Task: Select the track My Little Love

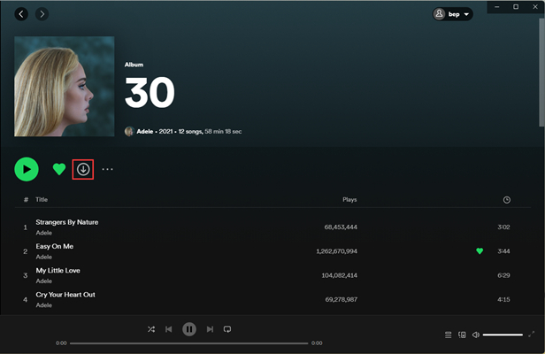Action: point(58,271)
